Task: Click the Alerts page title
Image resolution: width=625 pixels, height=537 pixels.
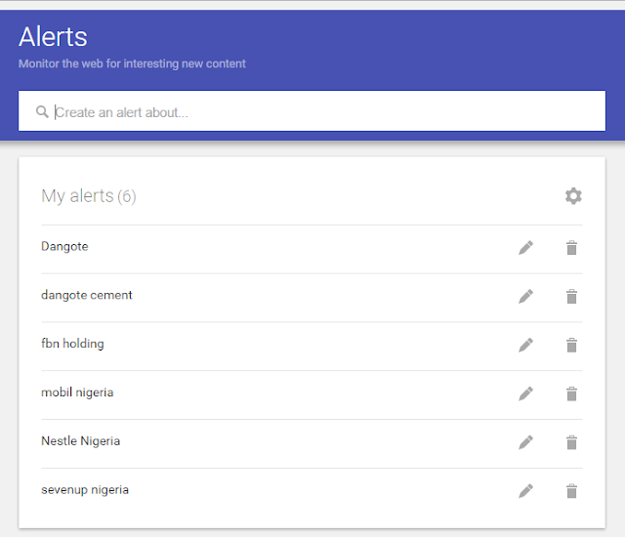Action: pos(53,37)
